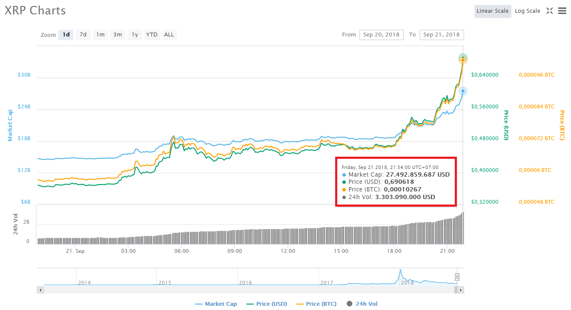Viewport: 571px width, 310px height.
Task: Click the 24h Vol axis title
Action: click(x=16, y=224)
